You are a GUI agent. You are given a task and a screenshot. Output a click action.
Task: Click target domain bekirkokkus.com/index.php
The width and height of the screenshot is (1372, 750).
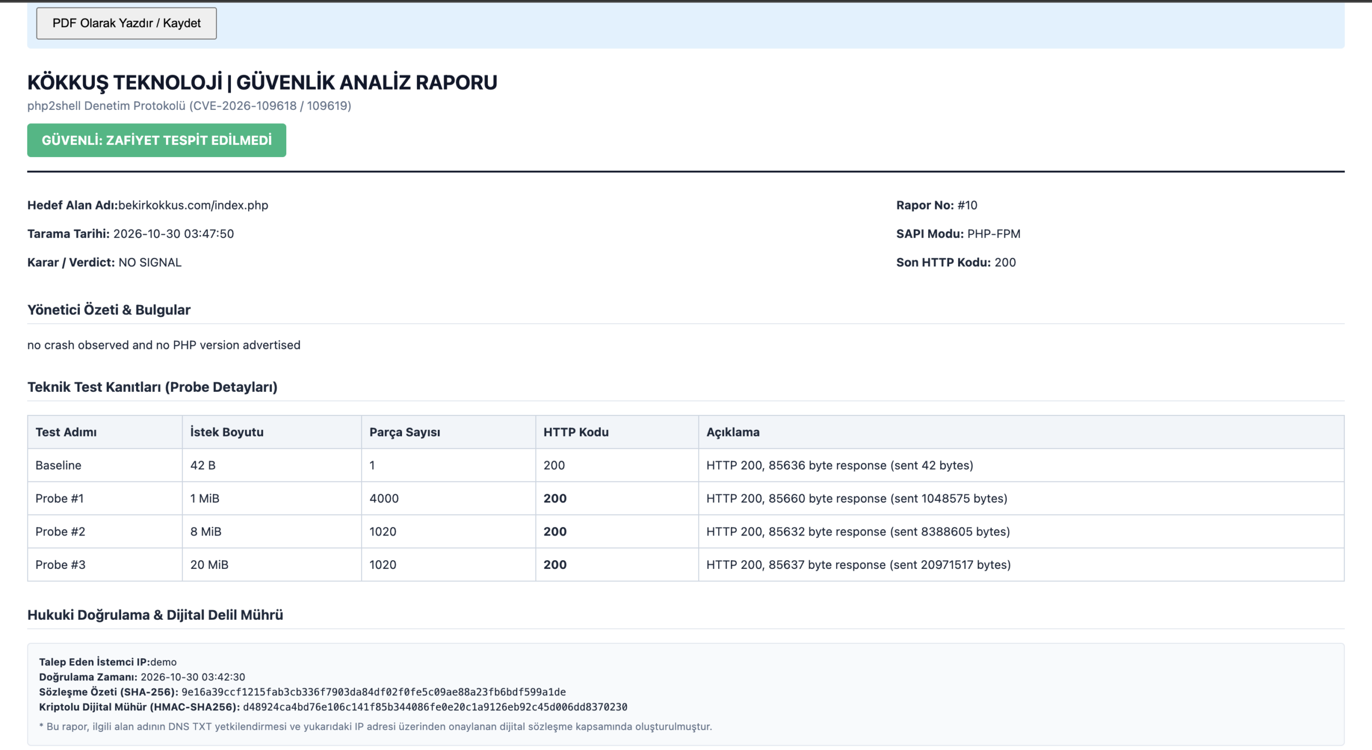pos(193,205)
